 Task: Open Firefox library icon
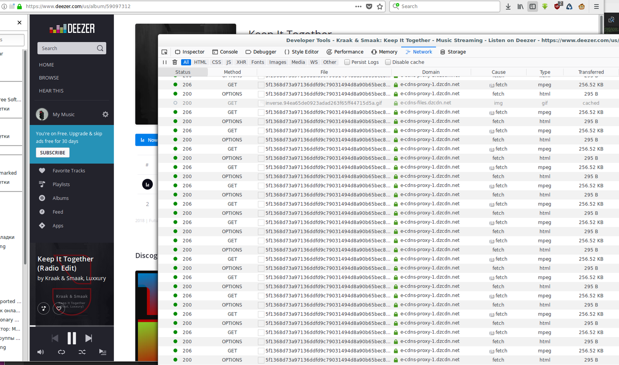point(520,7)
